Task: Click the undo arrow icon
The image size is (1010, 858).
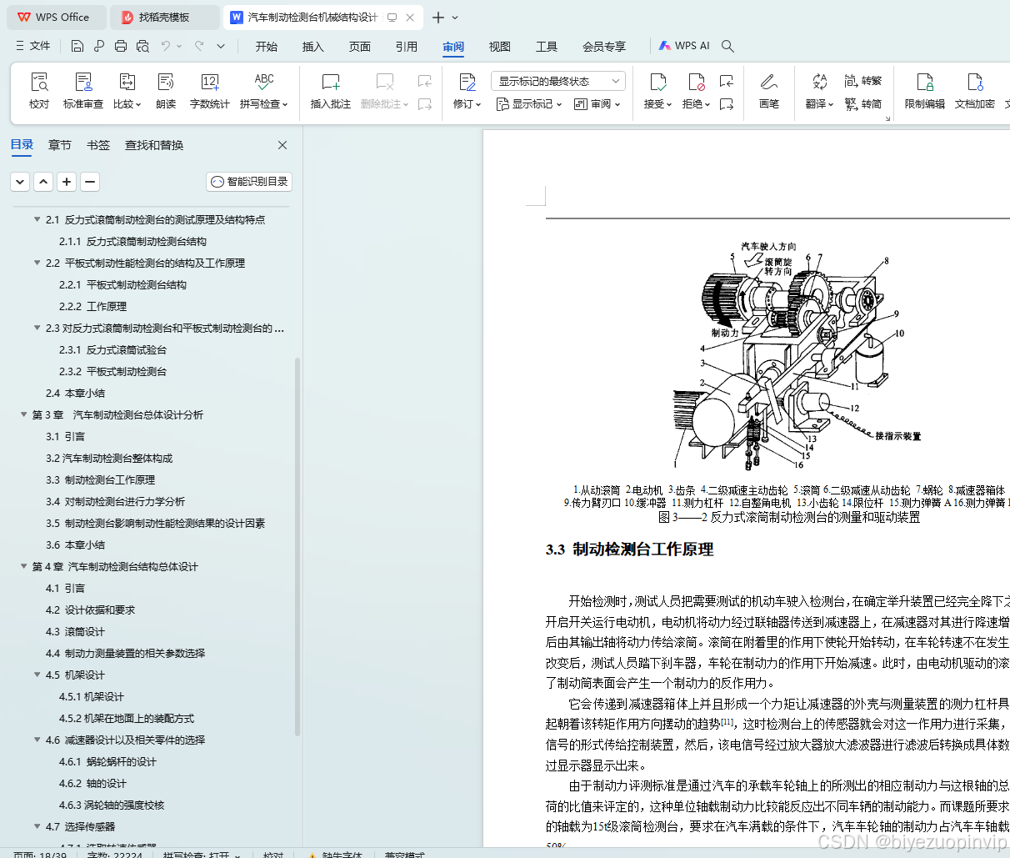Action: tap(166, 46)
